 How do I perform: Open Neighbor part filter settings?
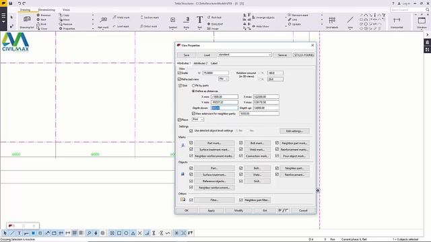257,200
